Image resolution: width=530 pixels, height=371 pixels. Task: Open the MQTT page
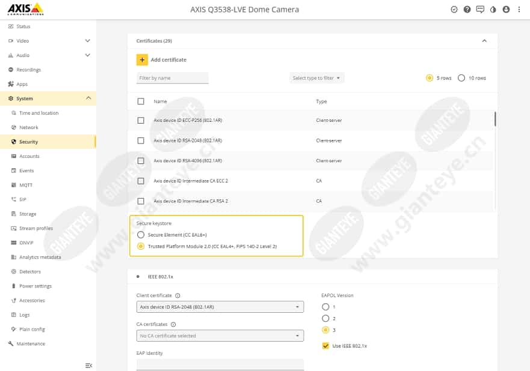pyautogui.click(x=26, y=185)
